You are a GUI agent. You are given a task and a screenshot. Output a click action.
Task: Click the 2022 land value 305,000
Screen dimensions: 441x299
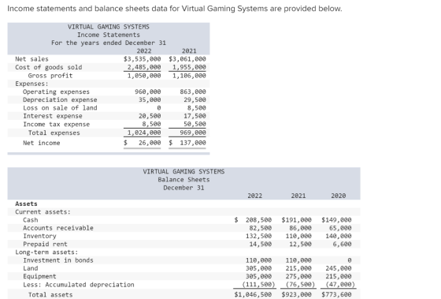259,268
